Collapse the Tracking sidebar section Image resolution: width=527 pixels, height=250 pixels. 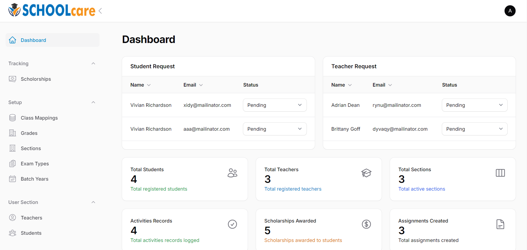(93, 64)
